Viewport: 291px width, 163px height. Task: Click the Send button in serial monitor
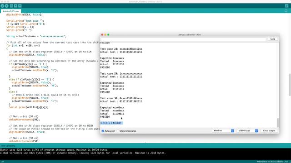point(273,39)
